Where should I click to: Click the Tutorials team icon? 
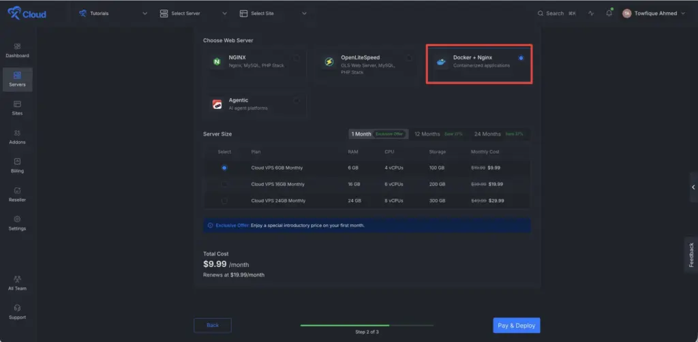pyautogui.click(x=82, y=14)
